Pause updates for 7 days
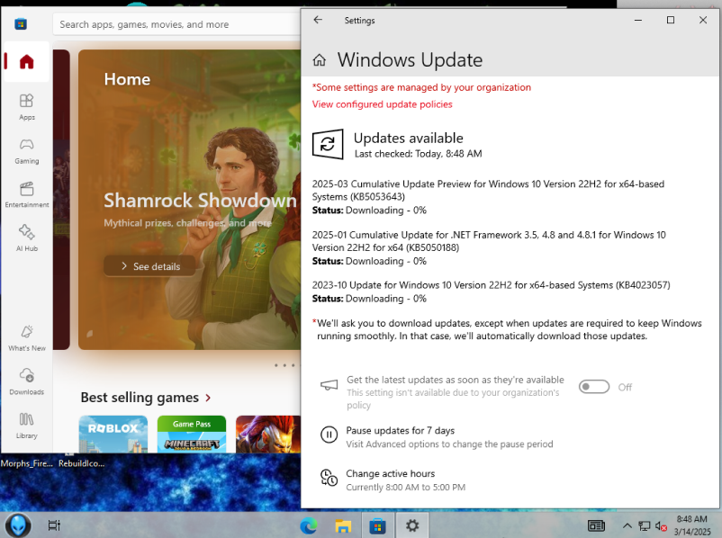The width and height of the screenshot is (722, 538). [437, 436]
